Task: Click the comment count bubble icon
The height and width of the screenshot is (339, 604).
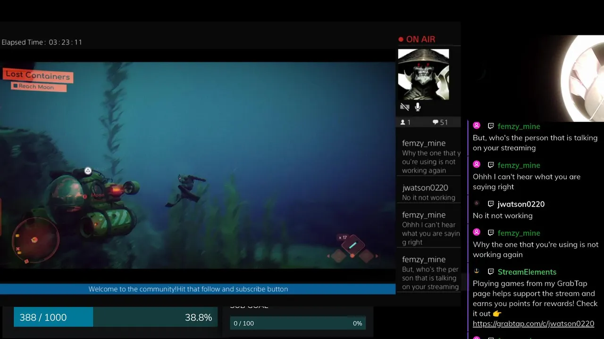Action: point(435,122)
